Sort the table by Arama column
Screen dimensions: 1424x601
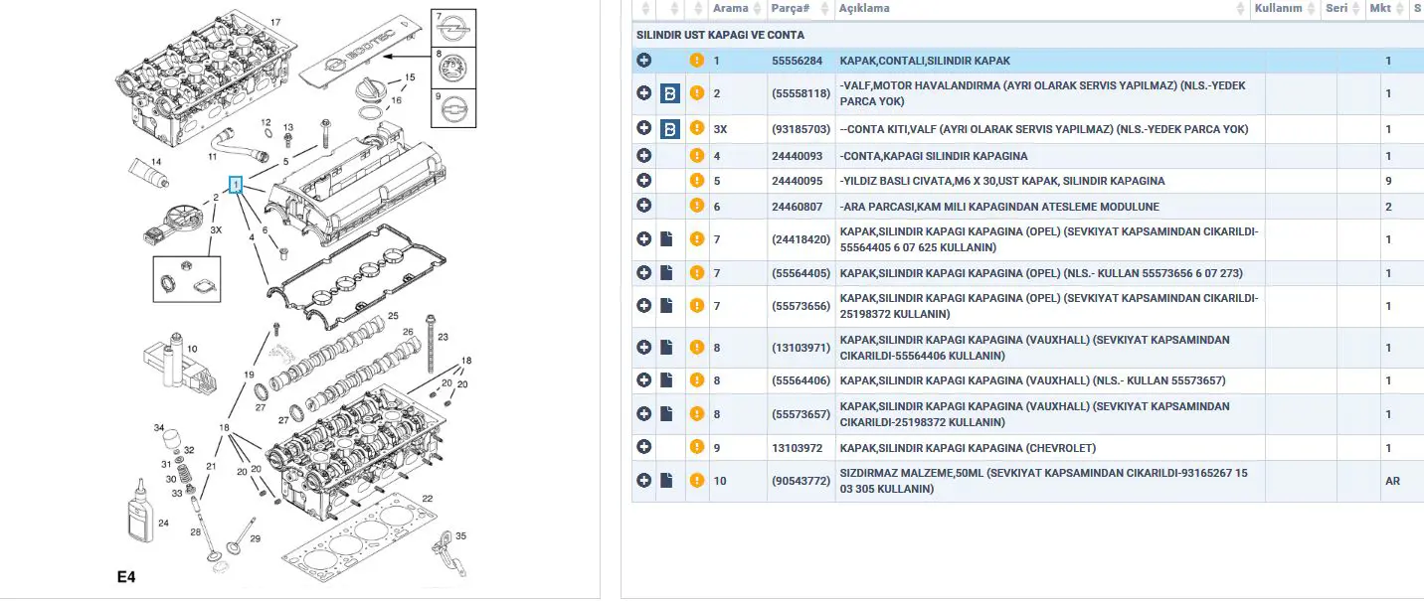click(731, 9)
